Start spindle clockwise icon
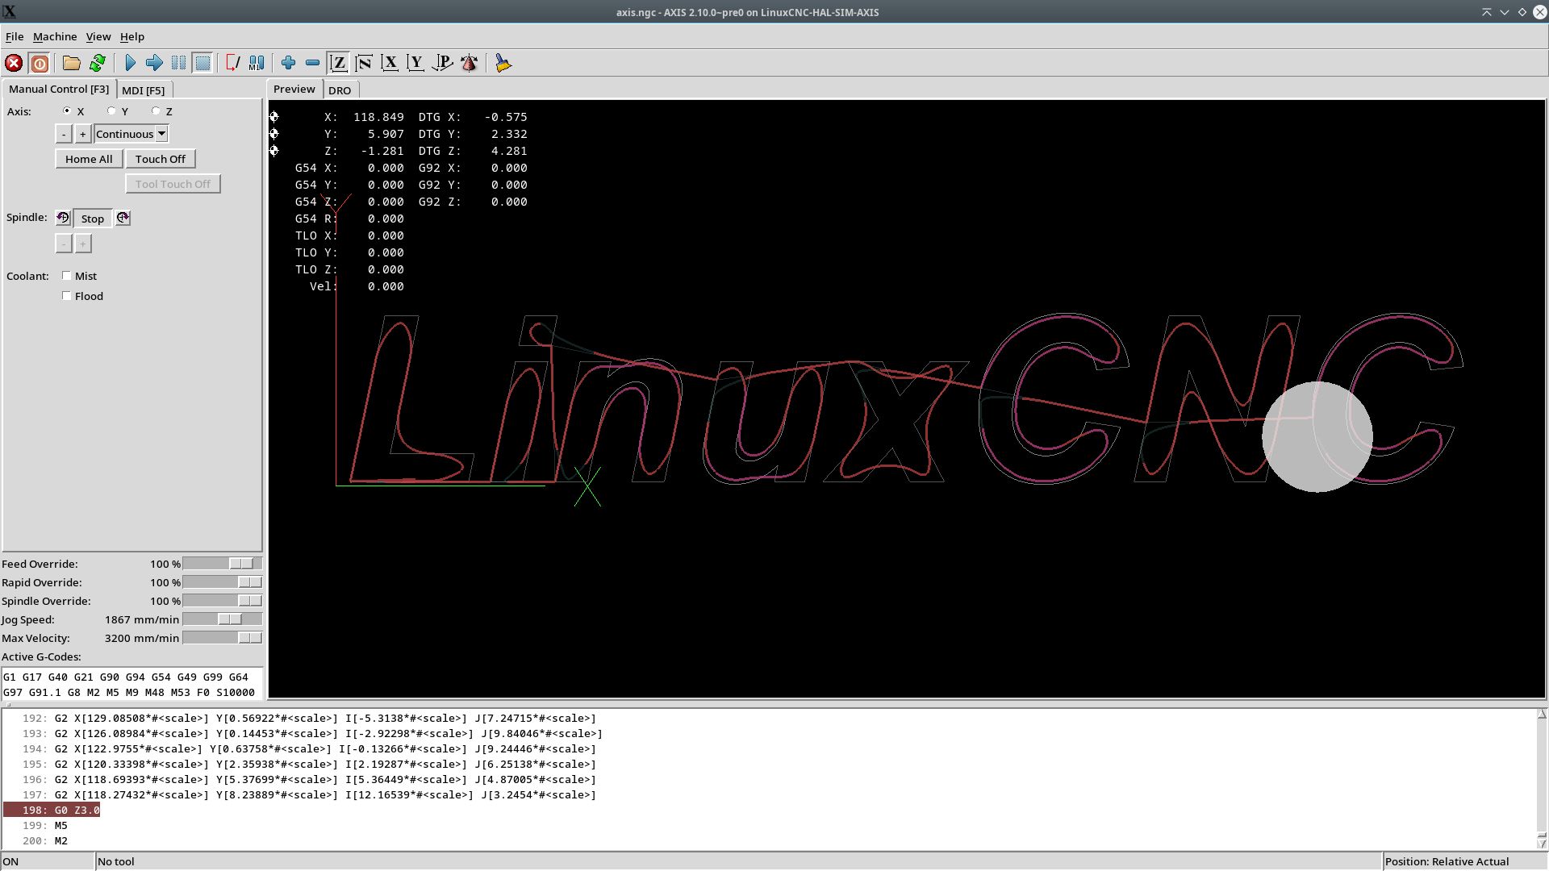The height and width of the screenshot is (871, 1549). 123,218
